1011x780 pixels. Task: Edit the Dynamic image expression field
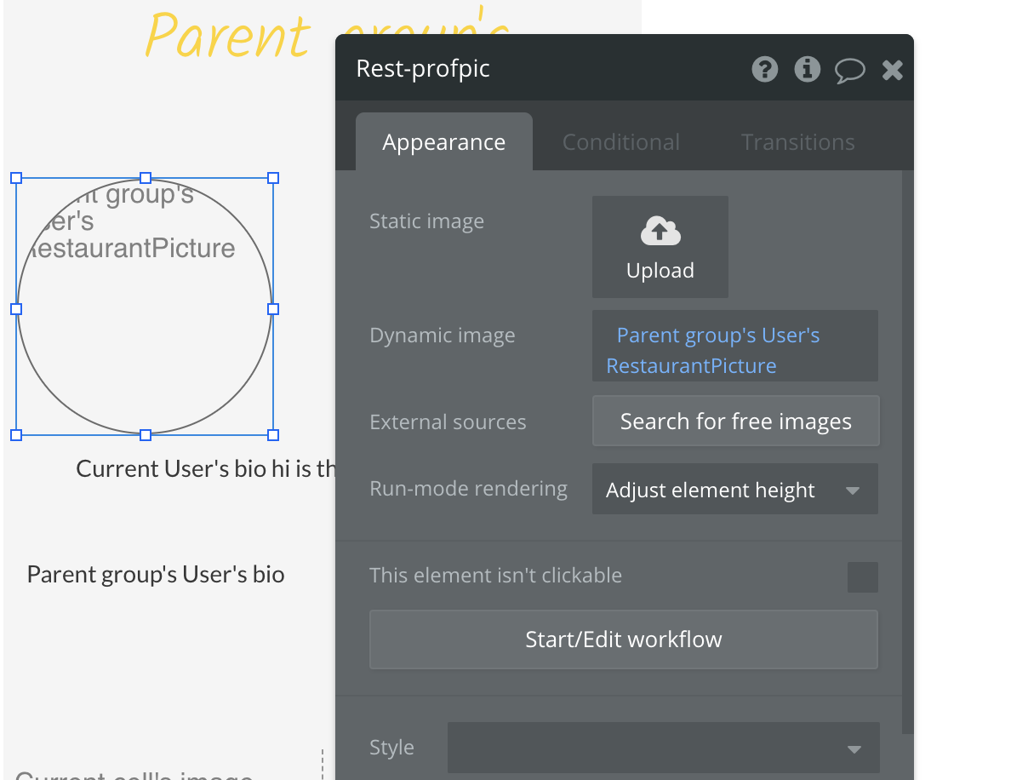click(734, 350)
